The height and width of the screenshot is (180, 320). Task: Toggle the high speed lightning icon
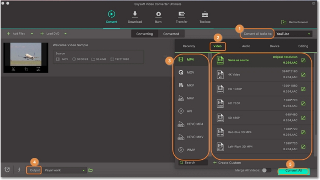pos(19,170)
